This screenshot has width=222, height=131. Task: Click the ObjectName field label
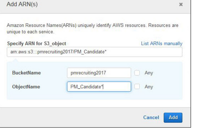pos(26,87)
